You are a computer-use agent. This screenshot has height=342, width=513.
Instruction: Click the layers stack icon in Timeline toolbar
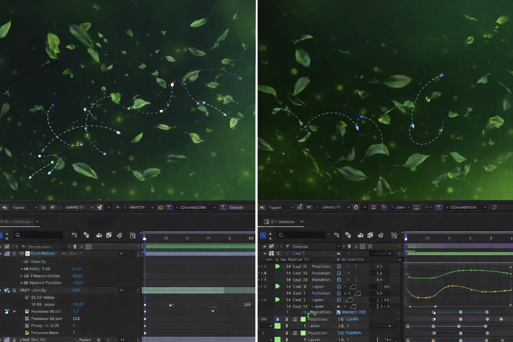(370, 235)
